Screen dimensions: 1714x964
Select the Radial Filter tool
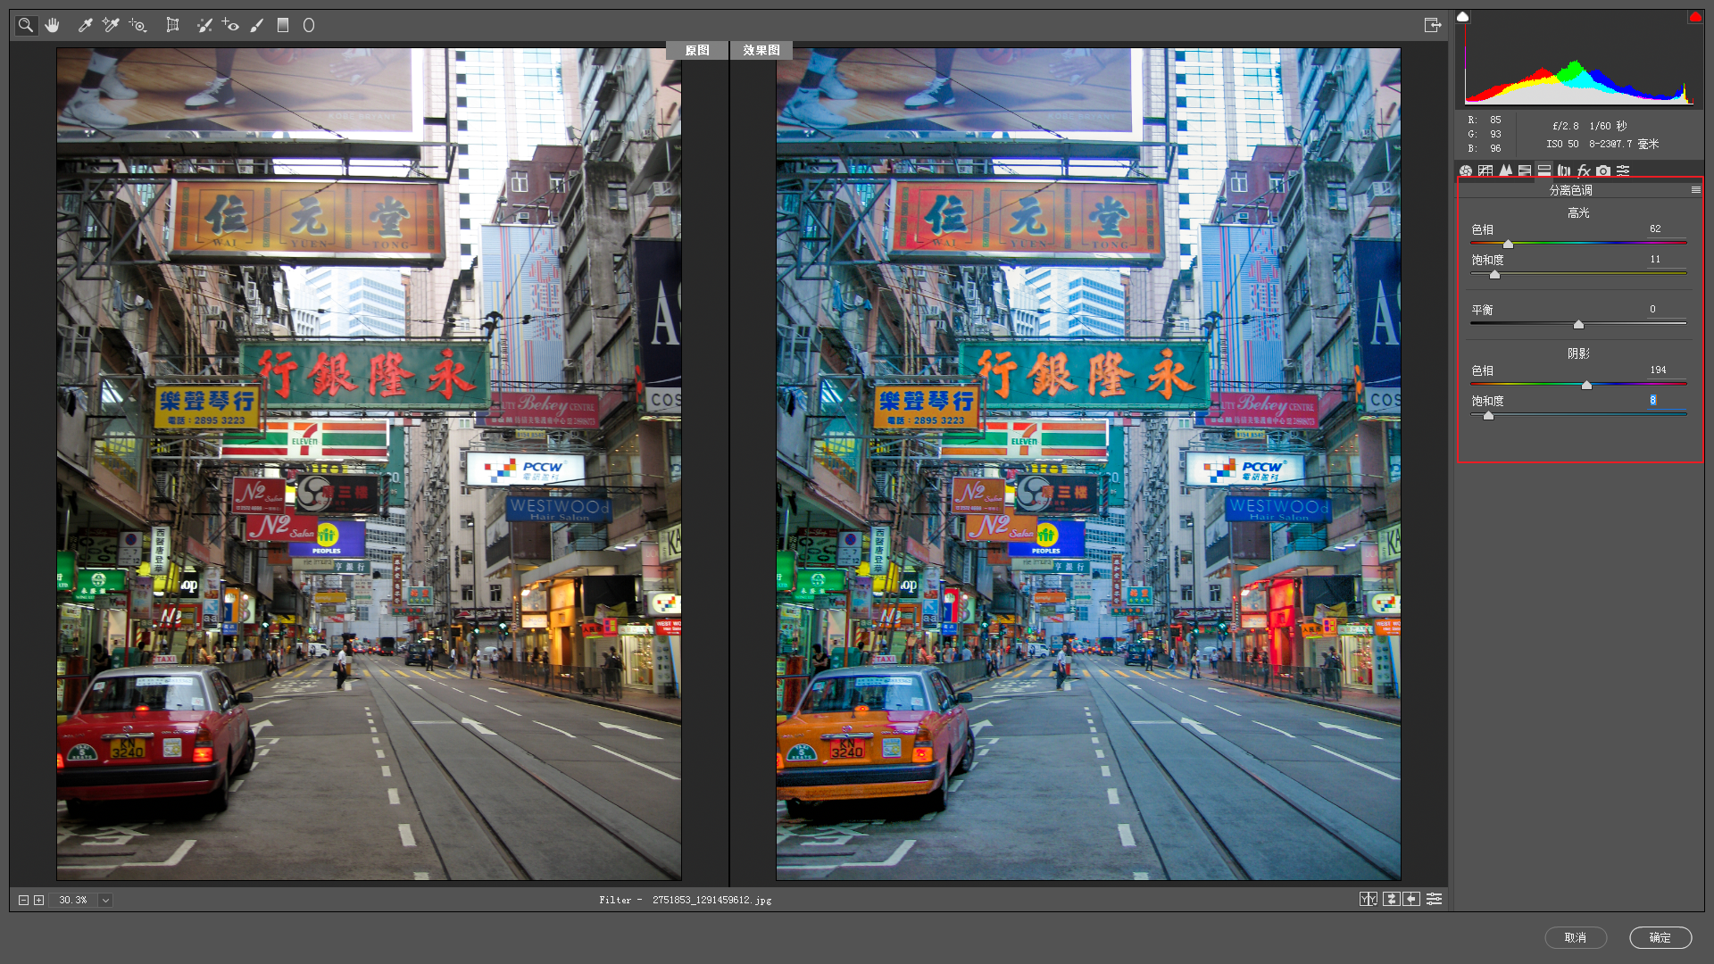click(x=309, y=25)
